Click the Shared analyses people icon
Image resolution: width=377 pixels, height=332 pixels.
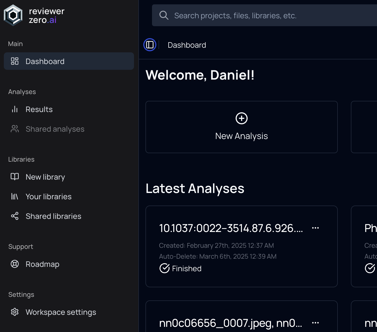14,129
